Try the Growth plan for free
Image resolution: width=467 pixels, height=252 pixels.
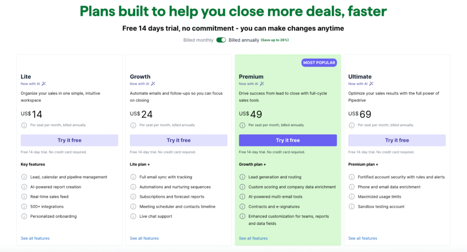tap(178, 140)
